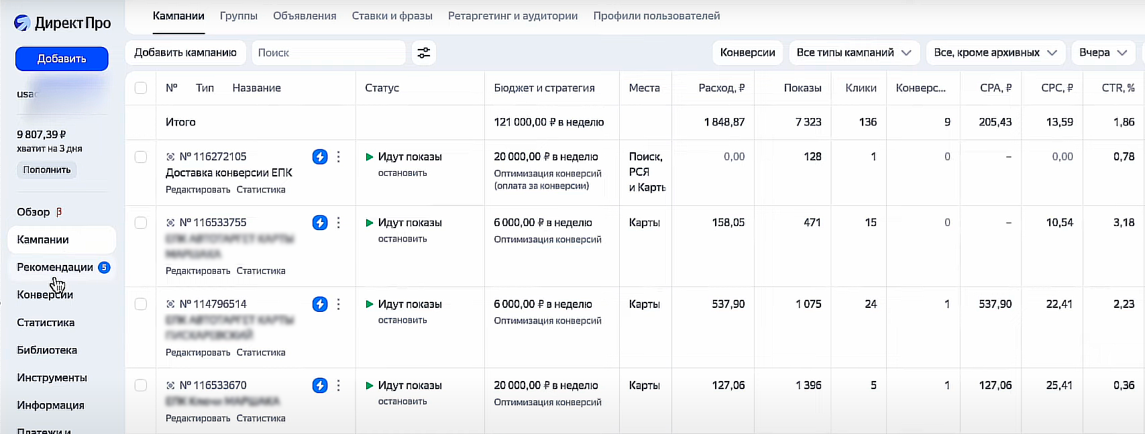Click Пополнить to top up balance

47,170
